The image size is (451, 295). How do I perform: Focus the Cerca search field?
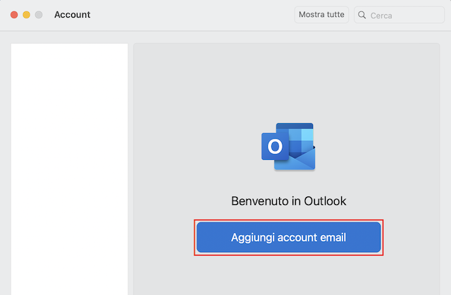(400, 15)
